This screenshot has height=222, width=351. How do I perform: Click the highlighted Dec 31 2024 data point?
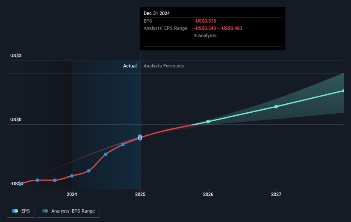[x=140, y=137]
